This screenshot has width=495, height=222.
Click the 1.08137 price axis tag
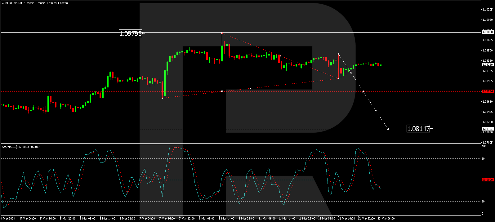(487, 129)
